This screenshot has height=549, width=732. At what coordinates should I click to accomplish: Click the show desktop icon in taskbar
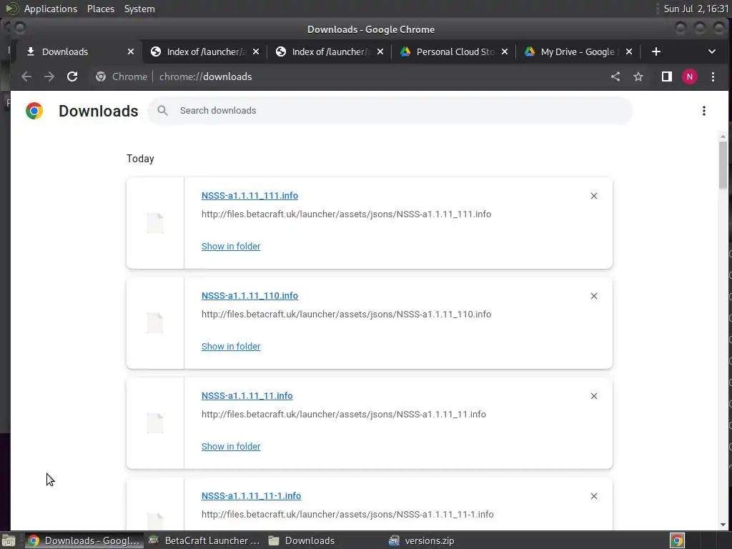pos(9,540)
